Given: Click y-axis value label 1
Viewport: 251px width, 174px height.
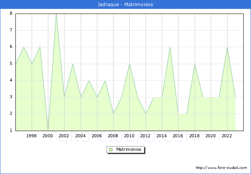Looking at the screenshot, I should pos(11,130).
